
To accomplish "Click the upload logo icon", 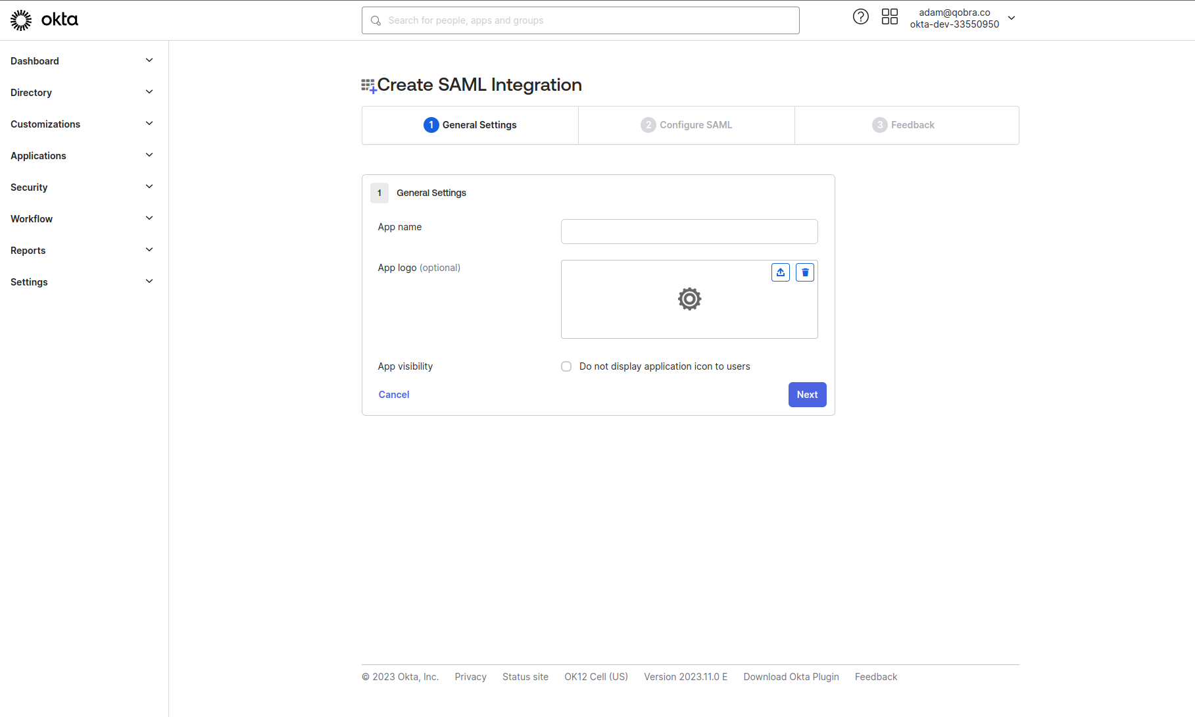I will (781, 272).
